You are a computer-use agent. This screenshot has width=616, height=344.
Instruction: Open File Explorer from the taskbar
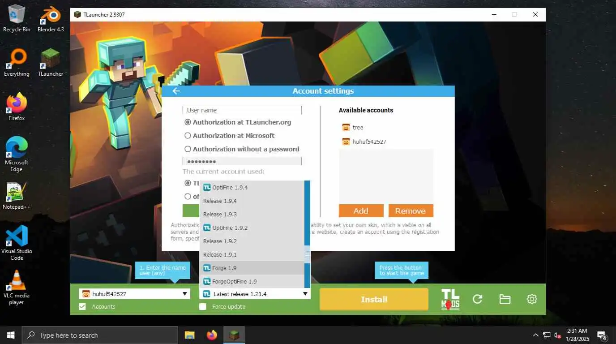click(190, 335)
